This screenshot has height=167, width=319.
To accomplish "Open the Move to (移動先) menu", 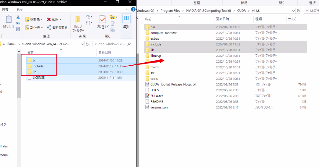I will [x=34, y=19].
